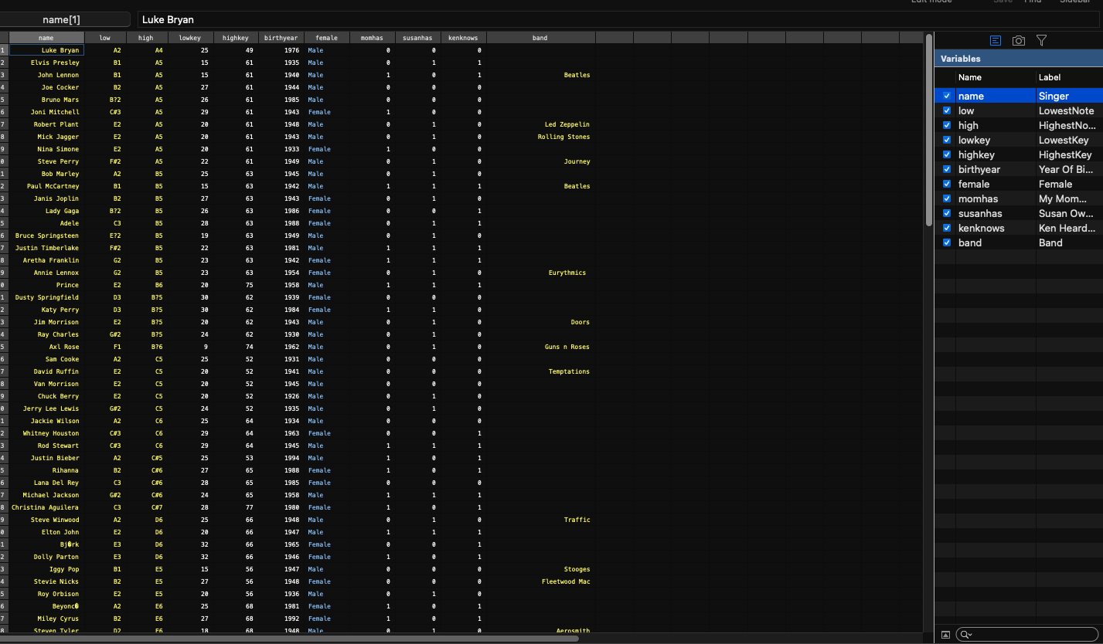Select the Rolling Stones band cell
The height and width of the screenshot is (644, 1103).
(x=540, y=137)
